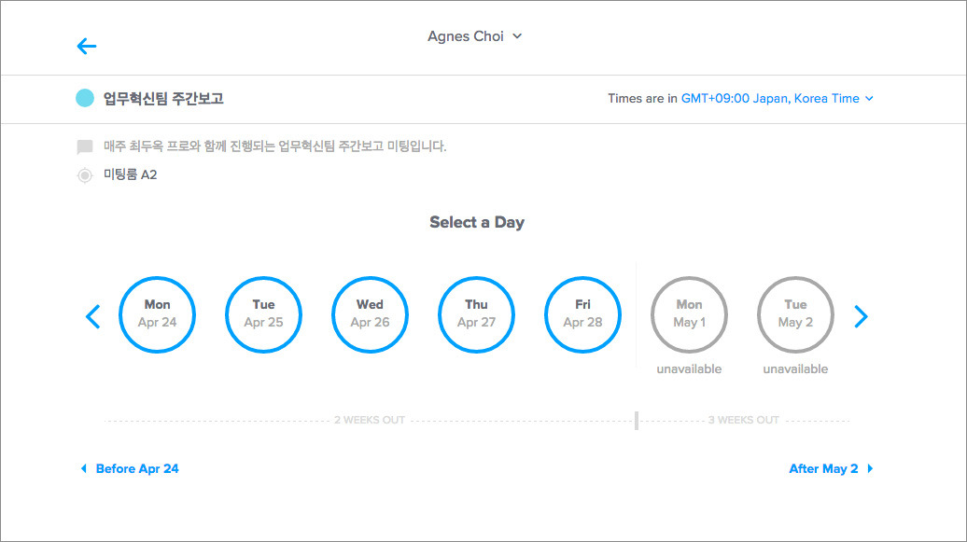The height and width of the screenshot is (542, 967).
Task: Click the triangle beside Before Apr 24
Action: coord(84,468)
